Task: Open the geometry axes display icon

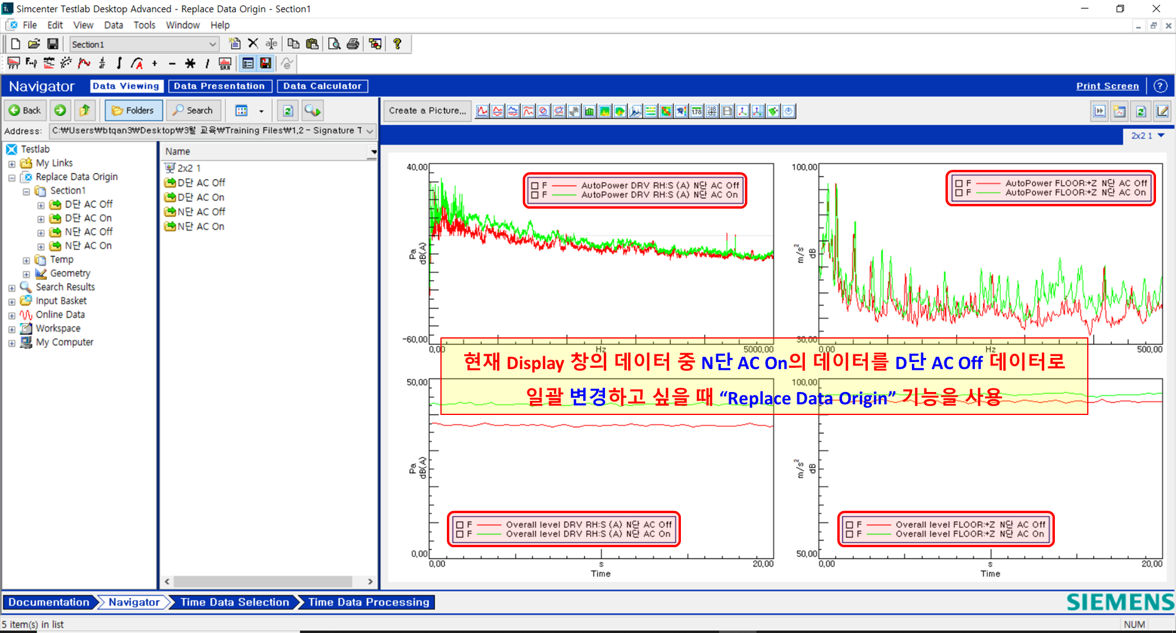Action: (743, 110)
